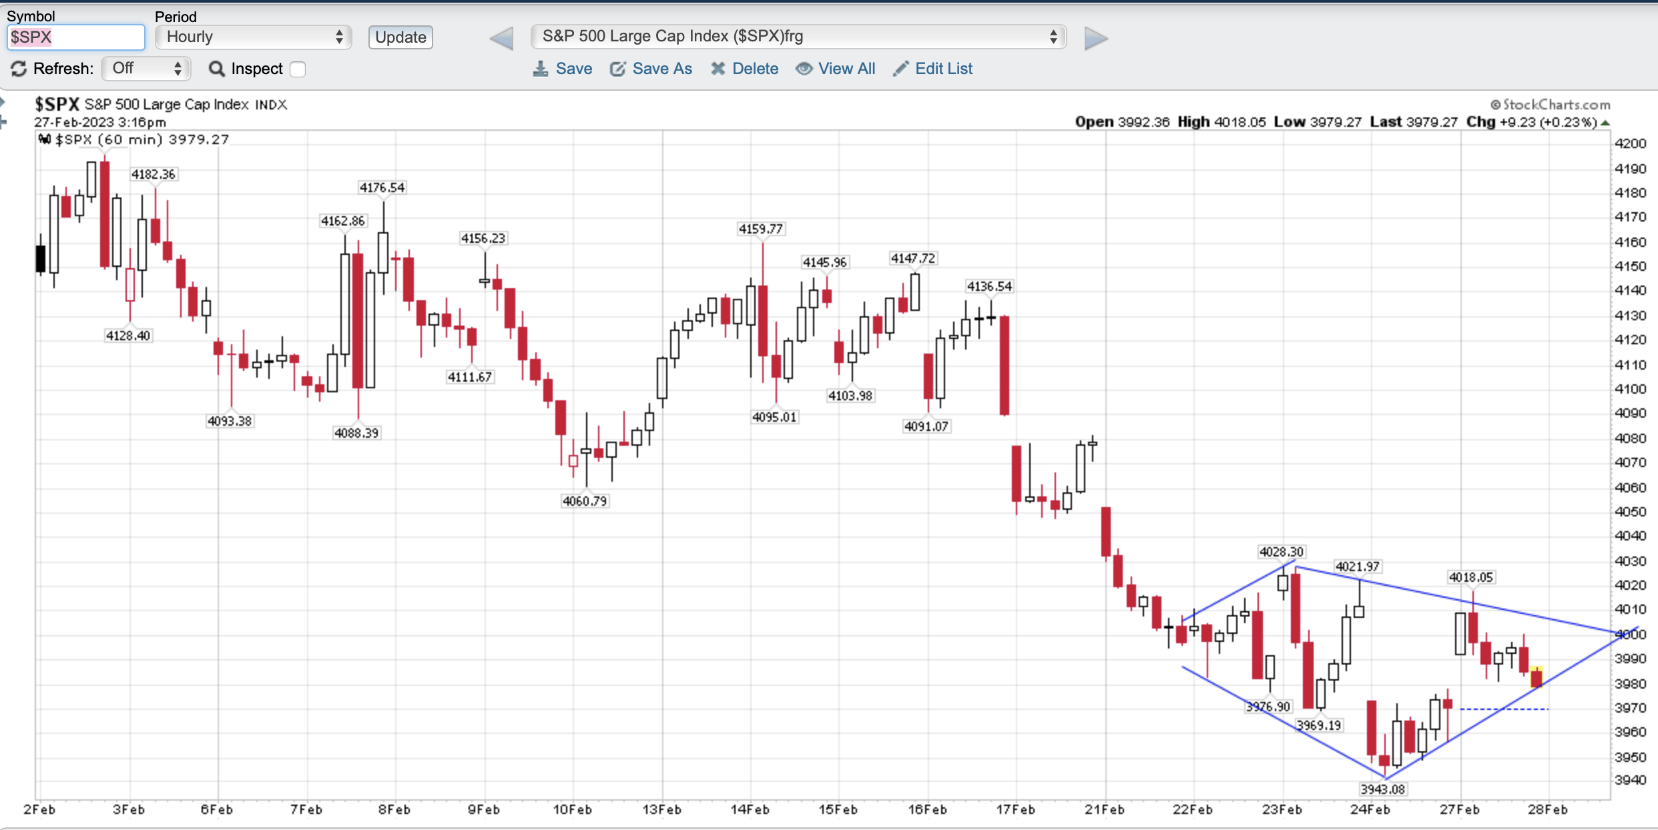This screenshot has width=1658, height=830.
Task: Click the yellow-highlighted last candlestick
Action: [1537, 677]
